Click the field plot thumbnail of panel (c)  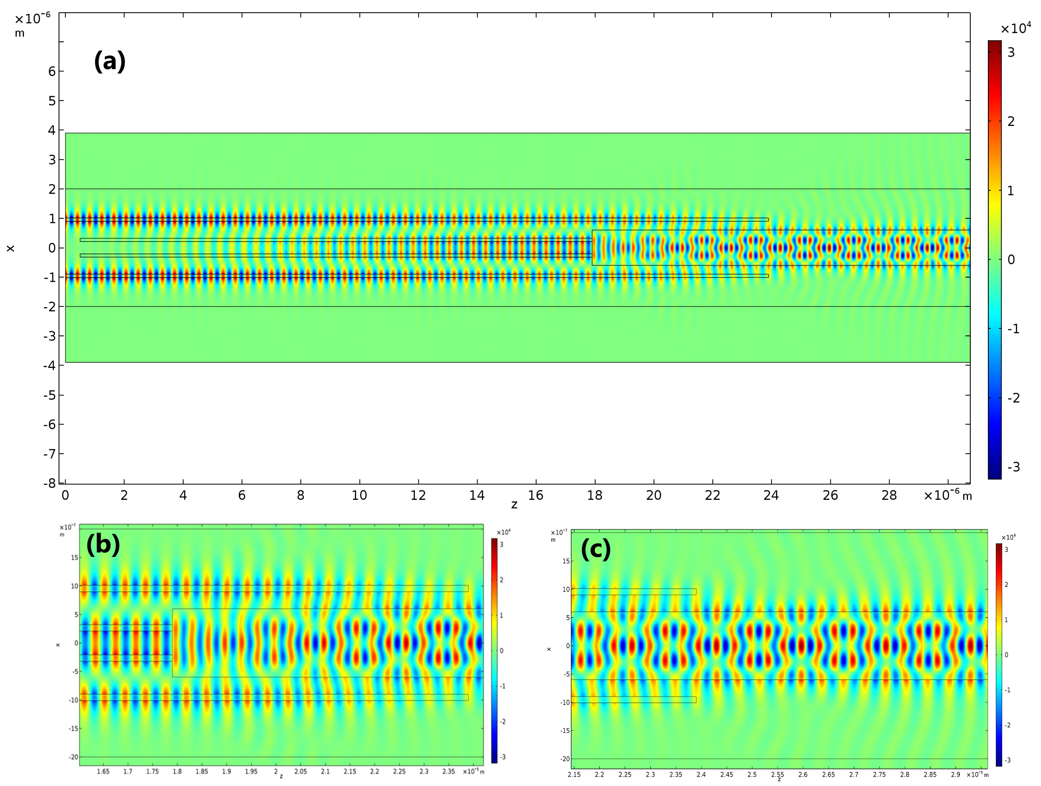tap(779, 648)
